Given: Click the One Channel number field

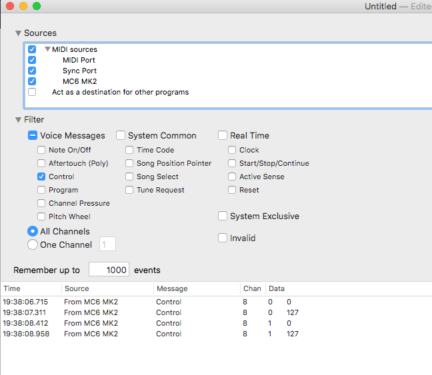Looking at the screenshot, I should coord(107,244).
